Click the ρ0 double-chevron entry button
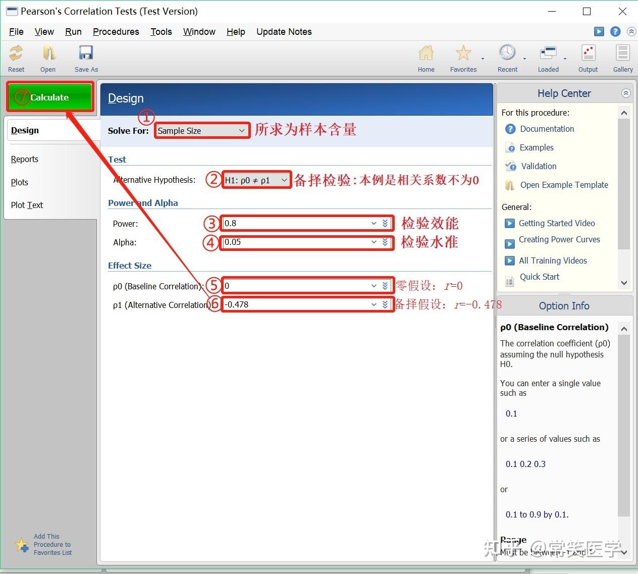This screenshot has height=574, width=638. (x=385, y=286)
